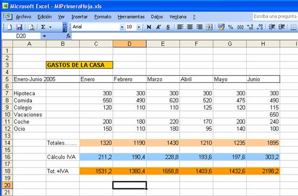
Task: Select column A header
Action: [x=29, y=44]
